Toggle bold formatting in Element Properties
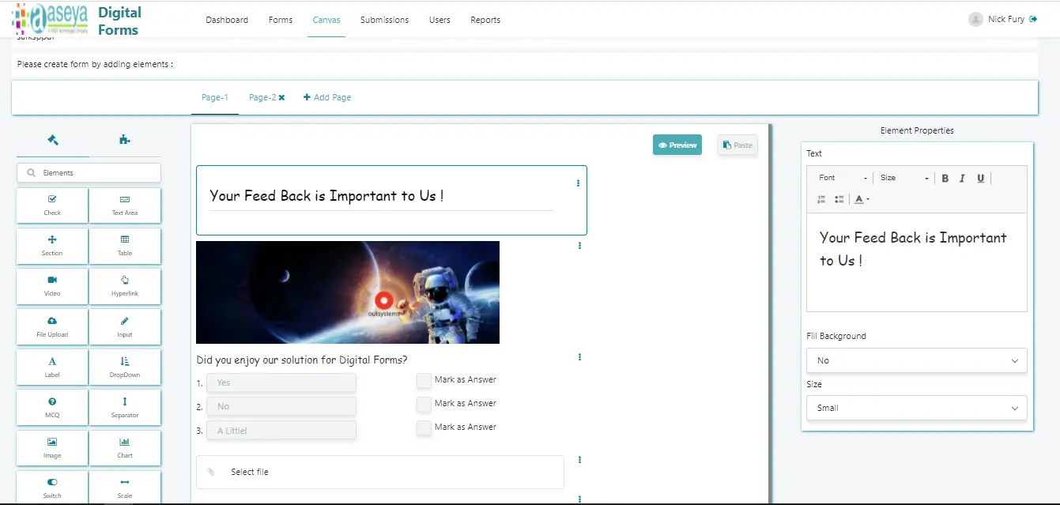 click(945, 178)
